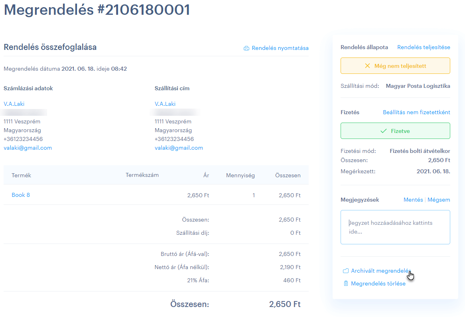The width and height of the screenshot is (465, 317).
Task: Click the X icon in Még nem teljesített
Action: [x=367, y=66]
